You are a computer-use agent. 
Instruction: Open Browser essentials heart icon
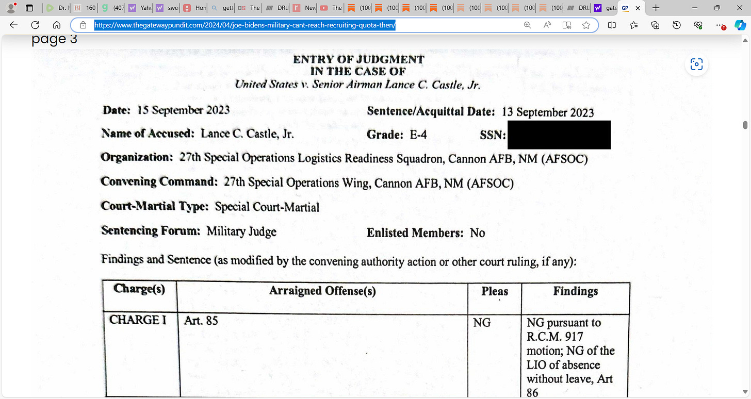698,25
